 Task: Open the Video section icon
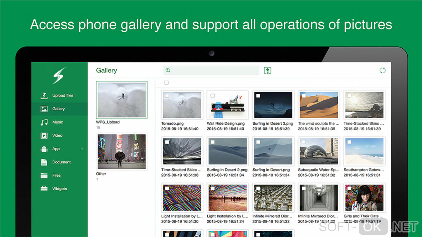pos(44,135)
